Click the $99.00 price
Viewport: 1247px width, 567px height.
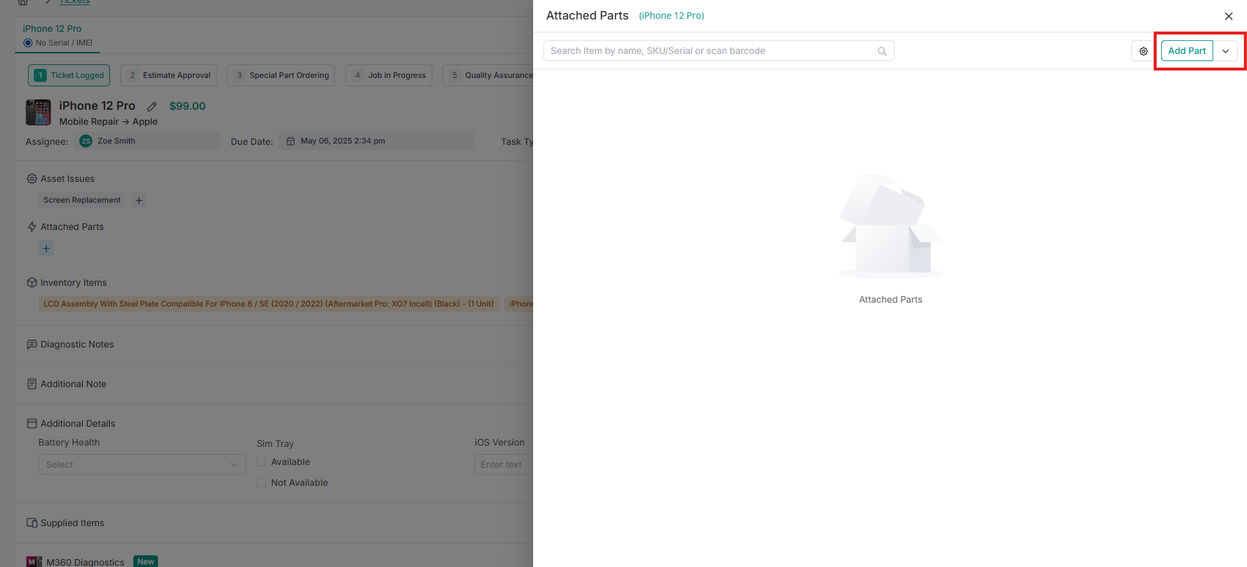pos(187,106)
